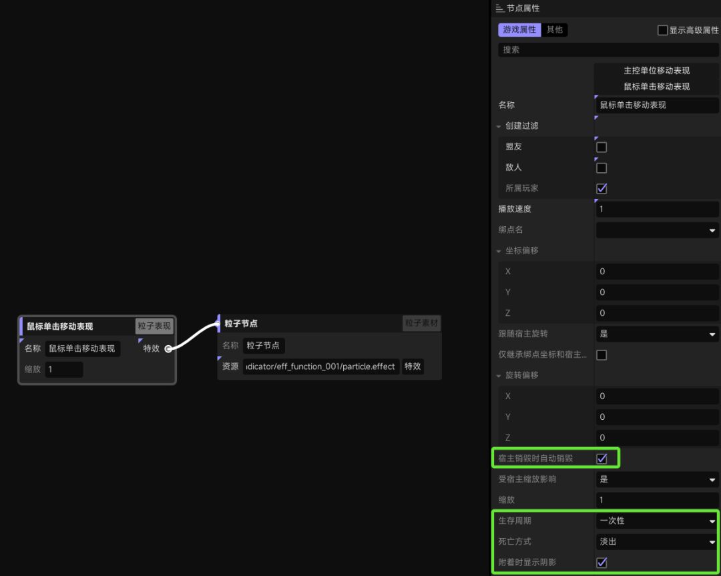The width and height of the screenshot is (721, 576).
Task: Click the 特效 output port circle
Action: (x=168, y=348)
